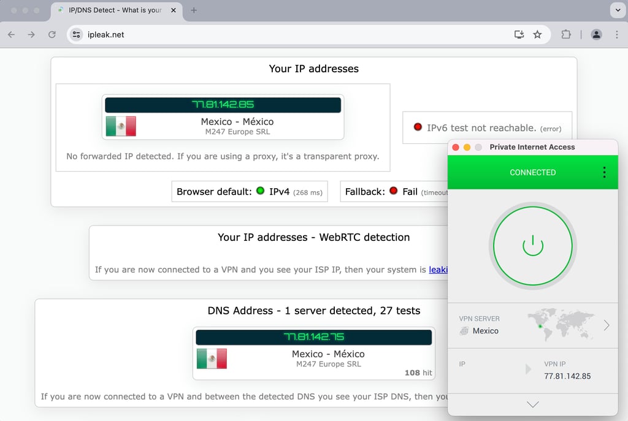
Task: Click the install app icon in address bar
Action: point(519,34)
